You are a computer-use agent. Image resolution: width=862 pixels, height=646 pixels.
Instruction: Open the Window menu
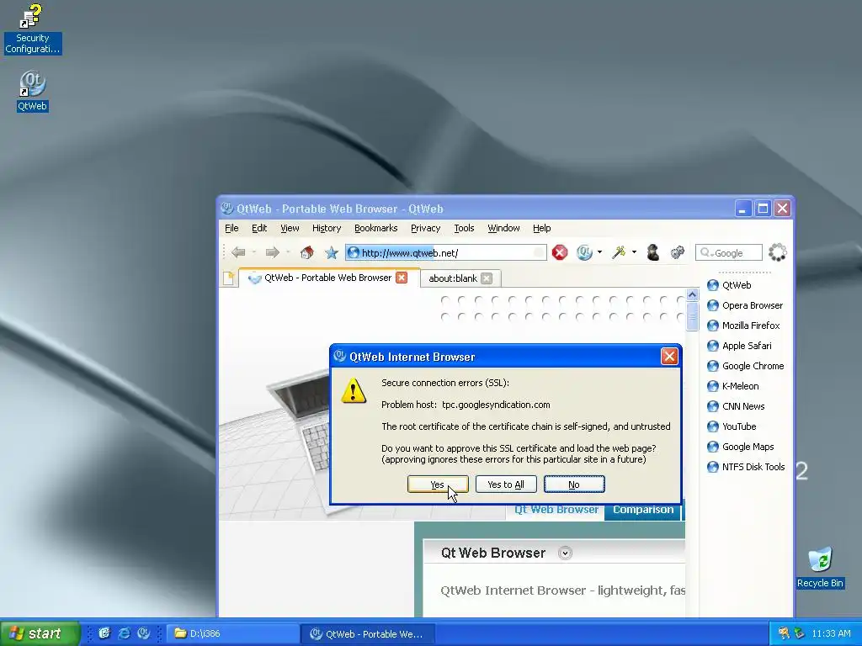(x=503, y=228)
